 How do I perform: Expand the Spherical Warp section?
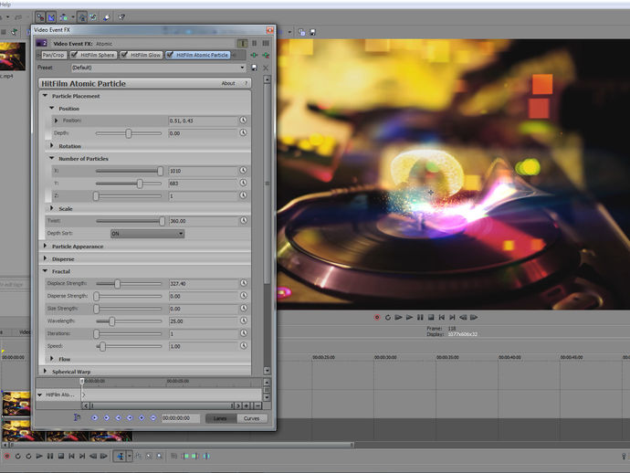point(45,371)
